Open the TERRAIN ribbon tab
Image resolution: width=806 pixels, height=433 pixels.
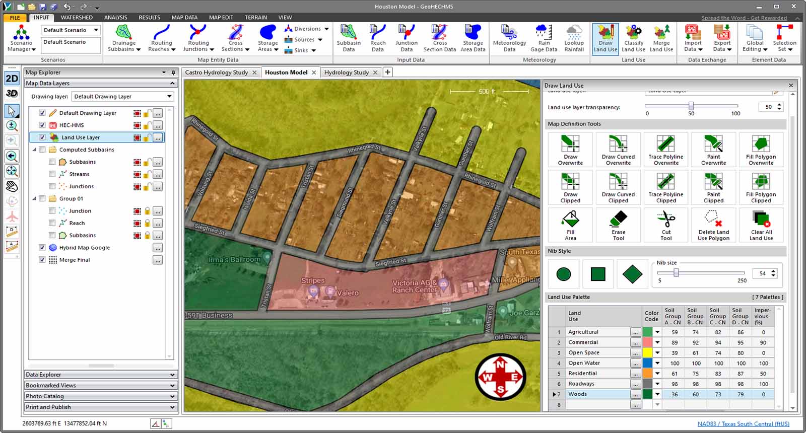coord(255,18)
